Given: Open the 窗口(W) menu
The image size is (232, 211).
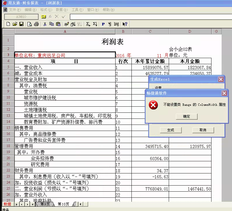Looking at the screenshot, I should click(93, 10).
